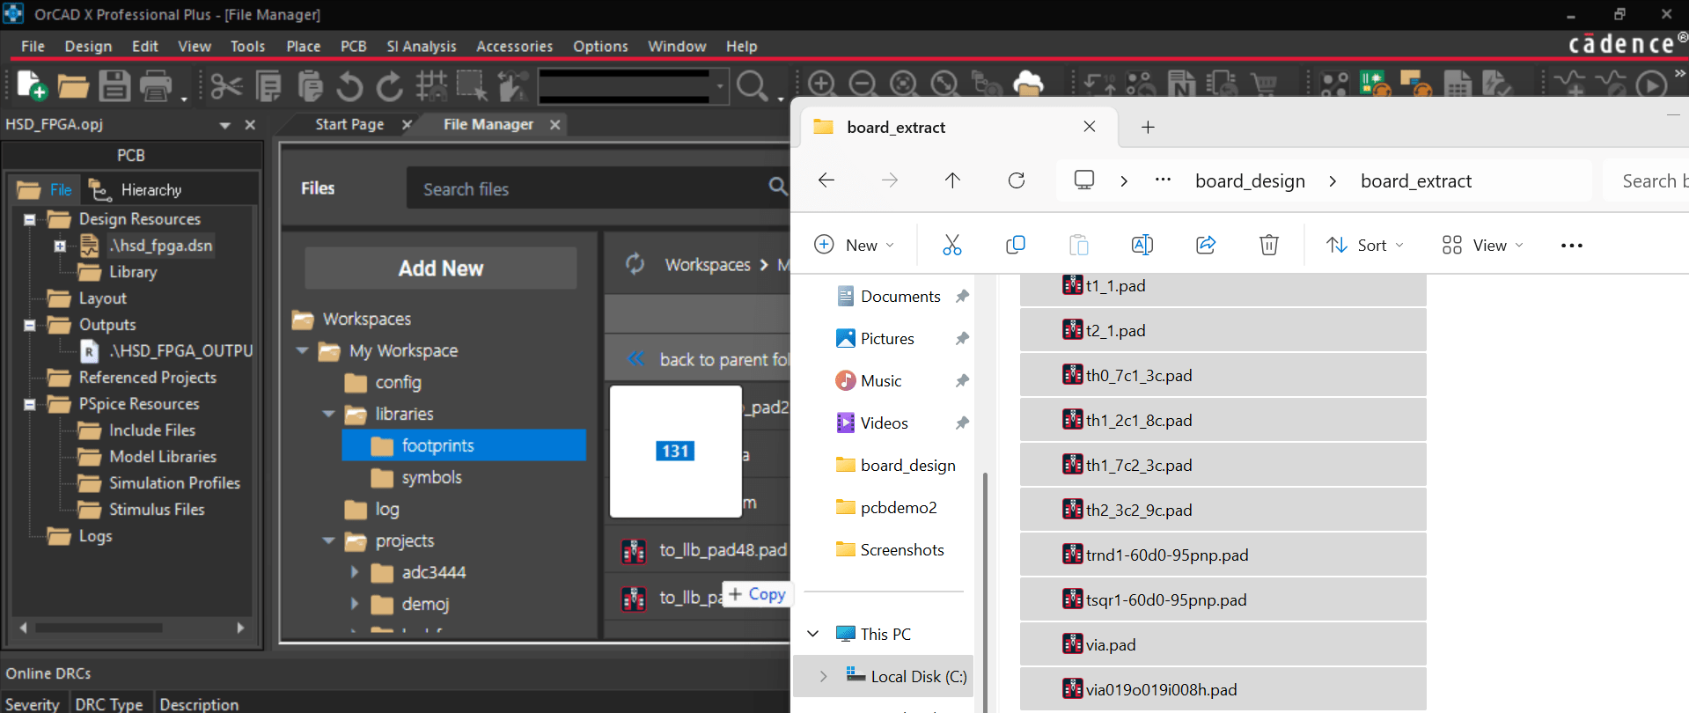Open bill of materials cart icon
Screen dimensions: 1689x713
tap(1265, 85)
